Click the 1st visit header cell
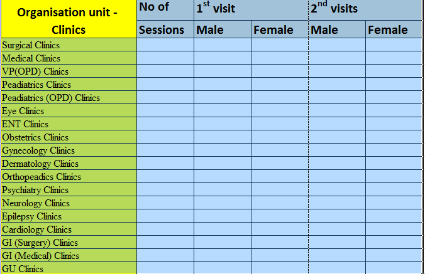425x274 pixels. pos(250,9)
